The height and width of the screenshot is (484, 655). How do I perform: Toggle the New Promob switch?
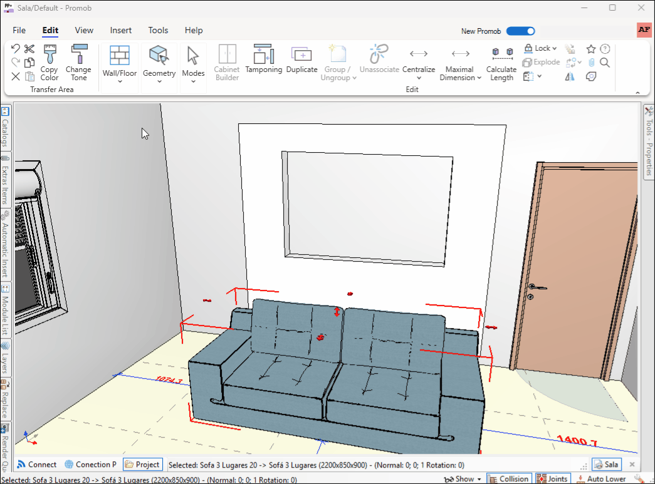click(x=520, y=31)
